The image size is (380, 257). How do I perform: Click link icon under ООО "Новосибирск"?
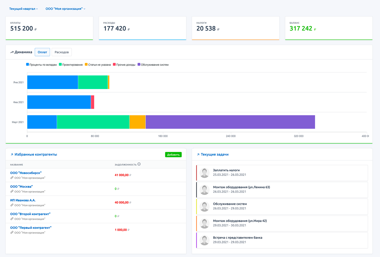pos(12,178)
